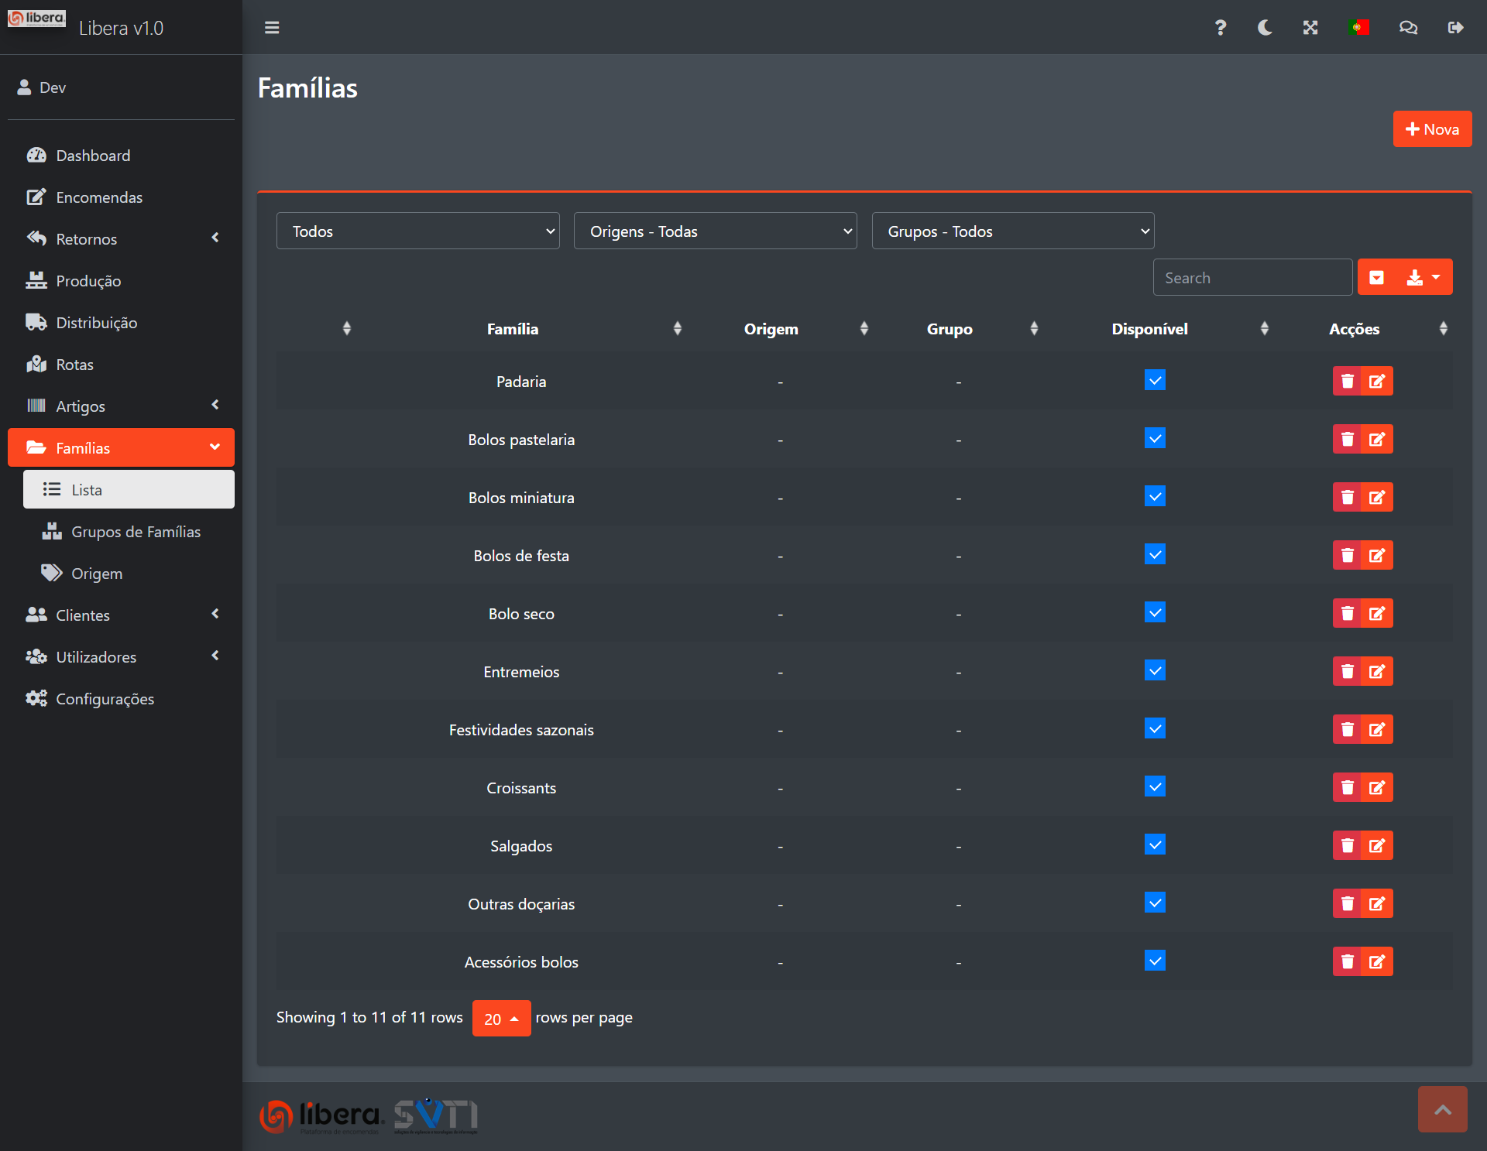The width and height of the screenshot is (1487, 1151).
Task: Edit the Croissants family entry
Action: tap(1377, 787)
